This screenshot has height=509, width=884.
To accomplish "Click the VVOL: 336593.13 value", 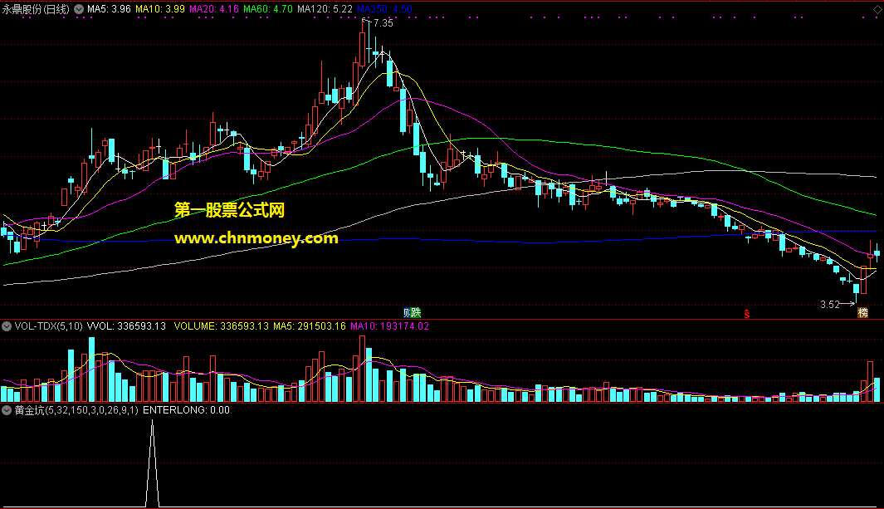I will [126, 326].
